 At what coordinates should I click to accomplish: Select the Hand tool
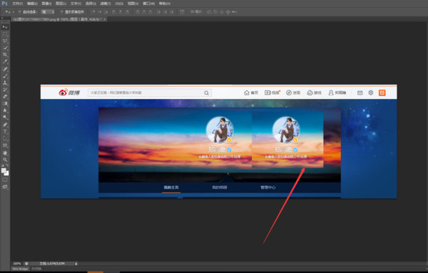pyautogui.click(x=5, y=153)
